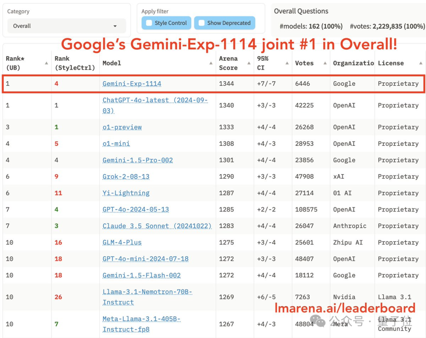Click the Yi-Lightning model link

point(126,193)
